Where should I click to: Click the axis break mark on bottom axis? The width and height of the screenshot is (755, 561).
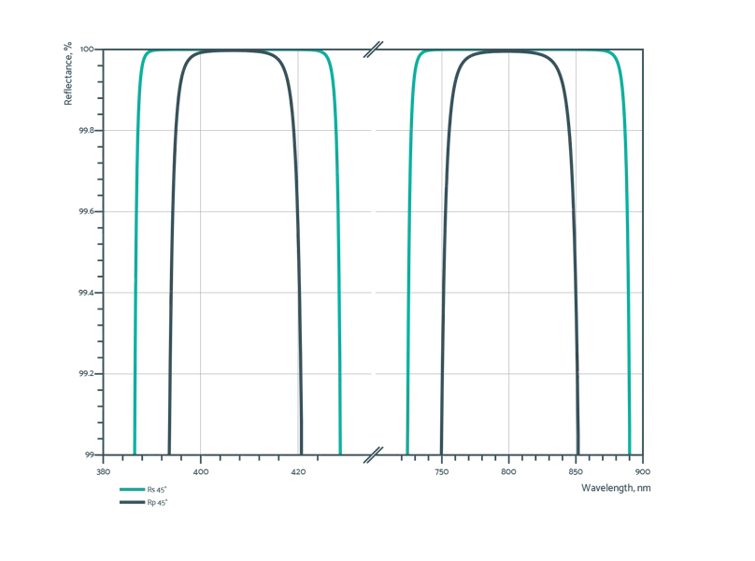[x=377, y=454]
